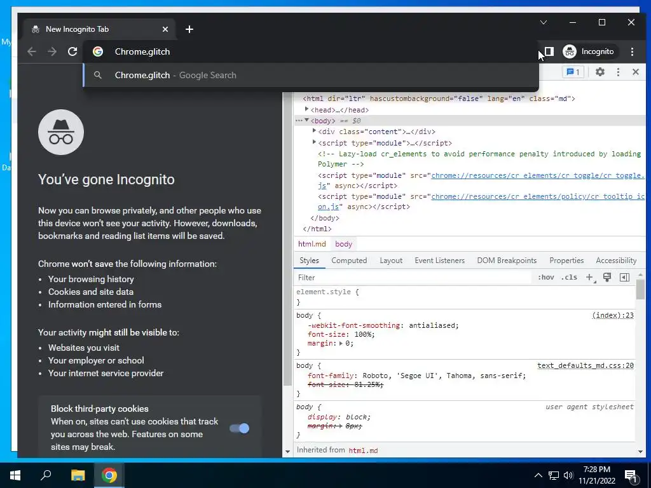Select the body breadcrumb

pos(343,244)
